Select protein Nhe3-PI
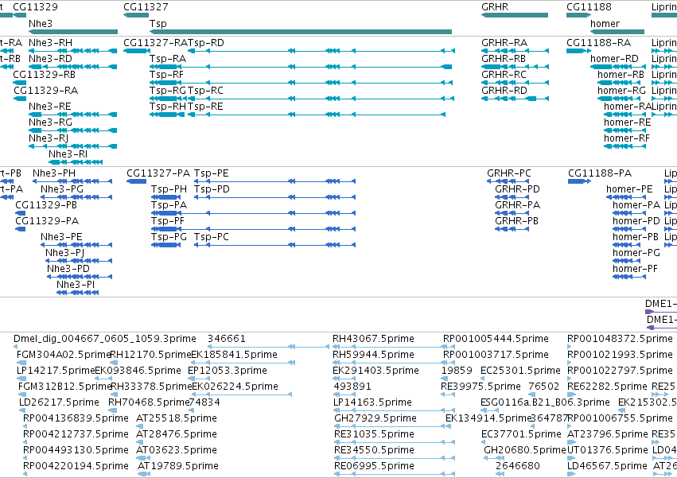 click(78, 293)
